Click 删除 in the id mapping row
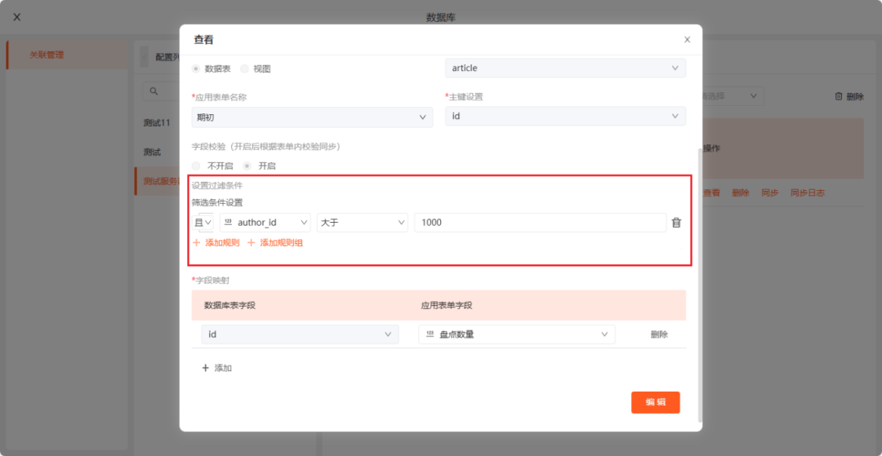The height and width of the screenshot is (456, 882). 659,334
